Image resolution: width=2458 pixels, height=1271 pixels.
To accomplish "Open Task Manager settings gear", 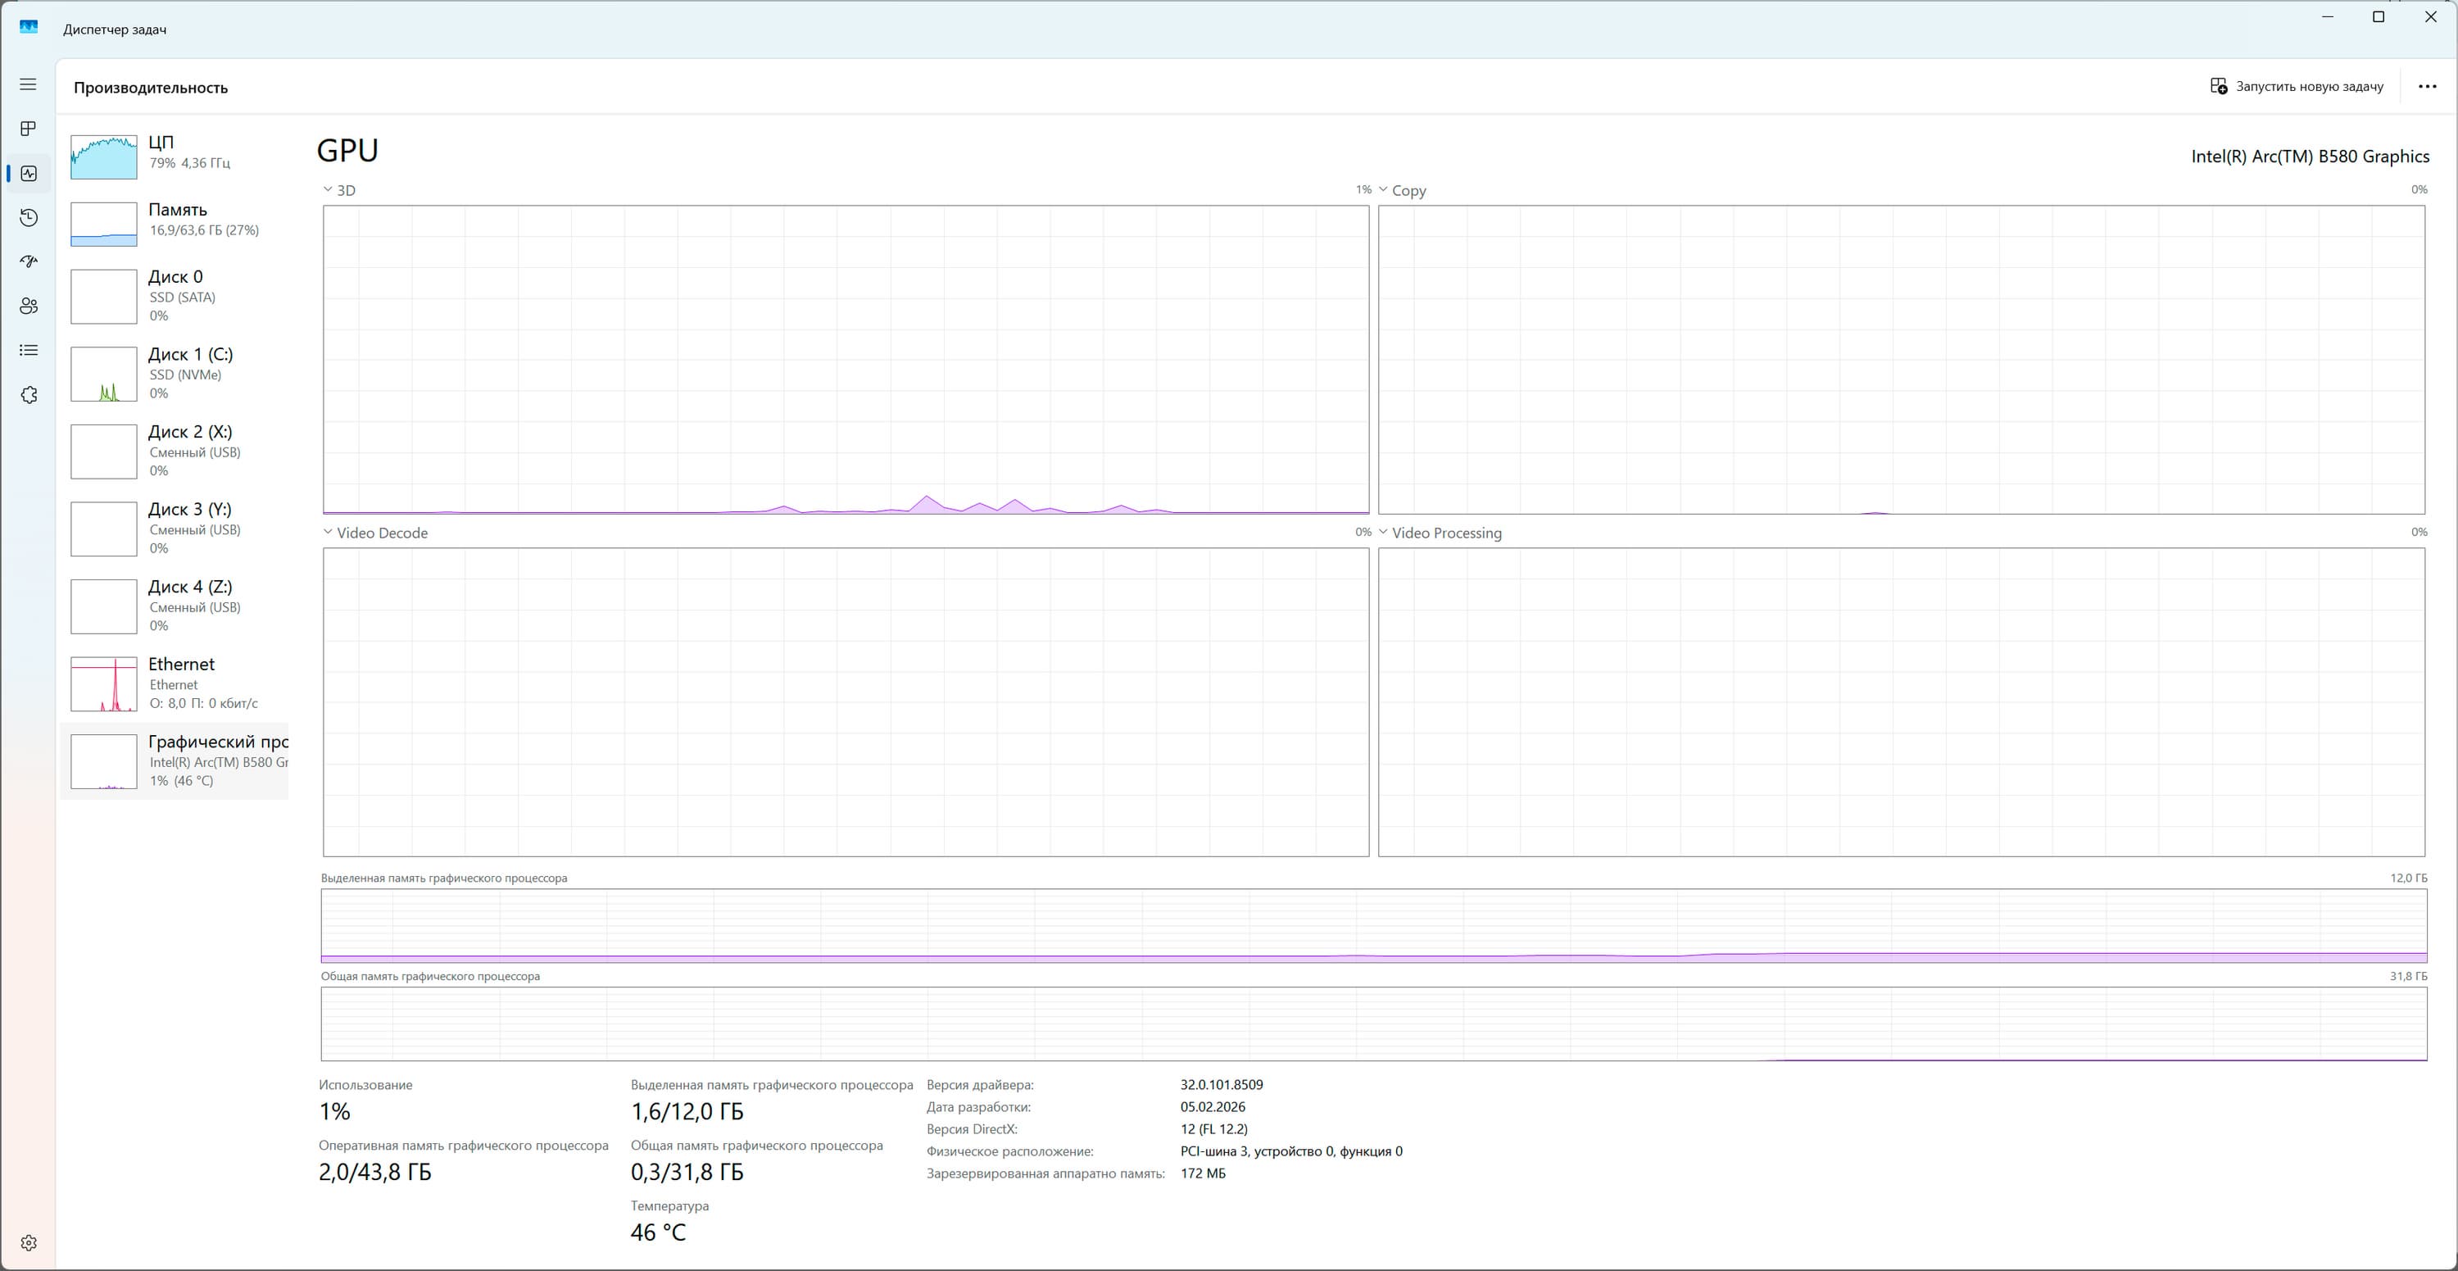I will 29,1242.
